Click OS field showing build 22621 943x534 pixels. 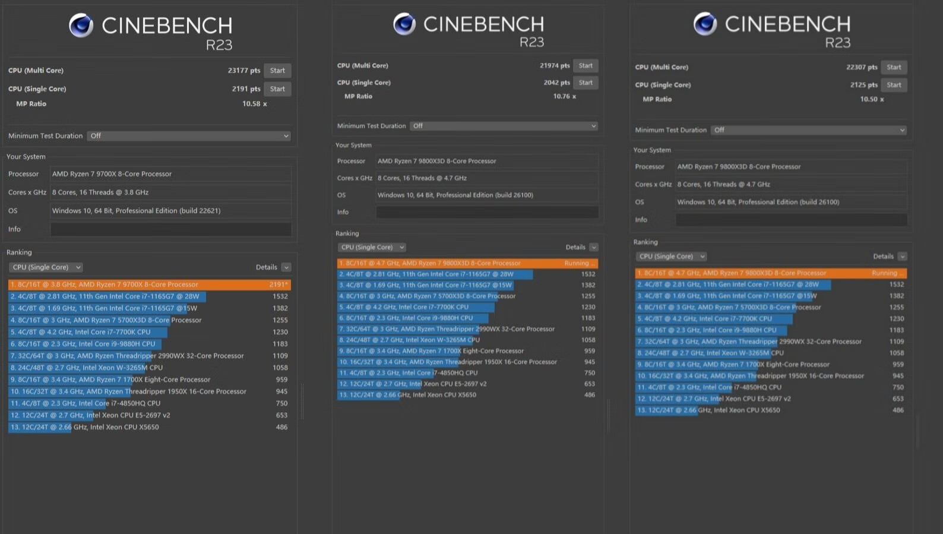(171, 211)
